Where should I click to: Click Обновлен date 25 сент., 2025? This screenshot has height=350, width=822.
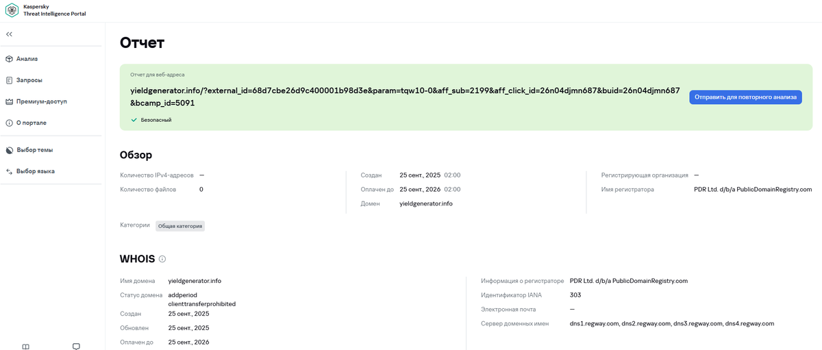(188, 328)
